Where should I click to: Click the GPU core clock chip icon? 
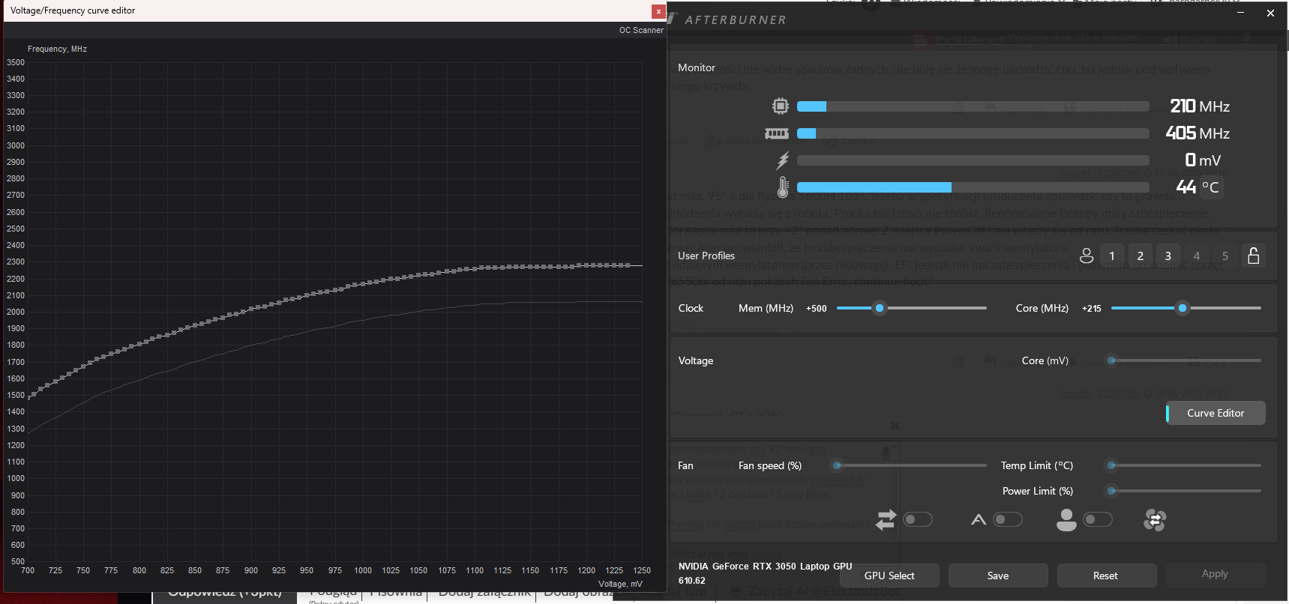pyautogui.click(x=781, y=106)
